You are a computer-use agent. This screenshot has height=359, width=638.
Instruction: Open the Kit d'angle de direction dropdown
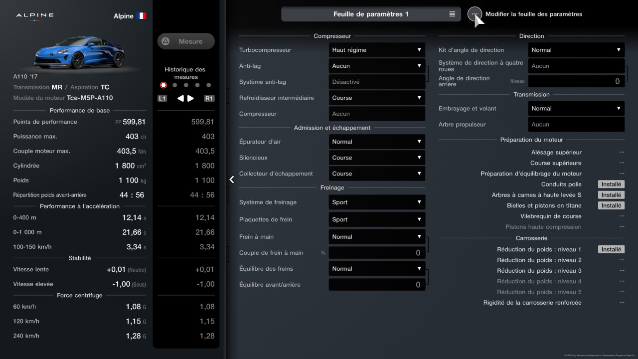tap(576, 50)
